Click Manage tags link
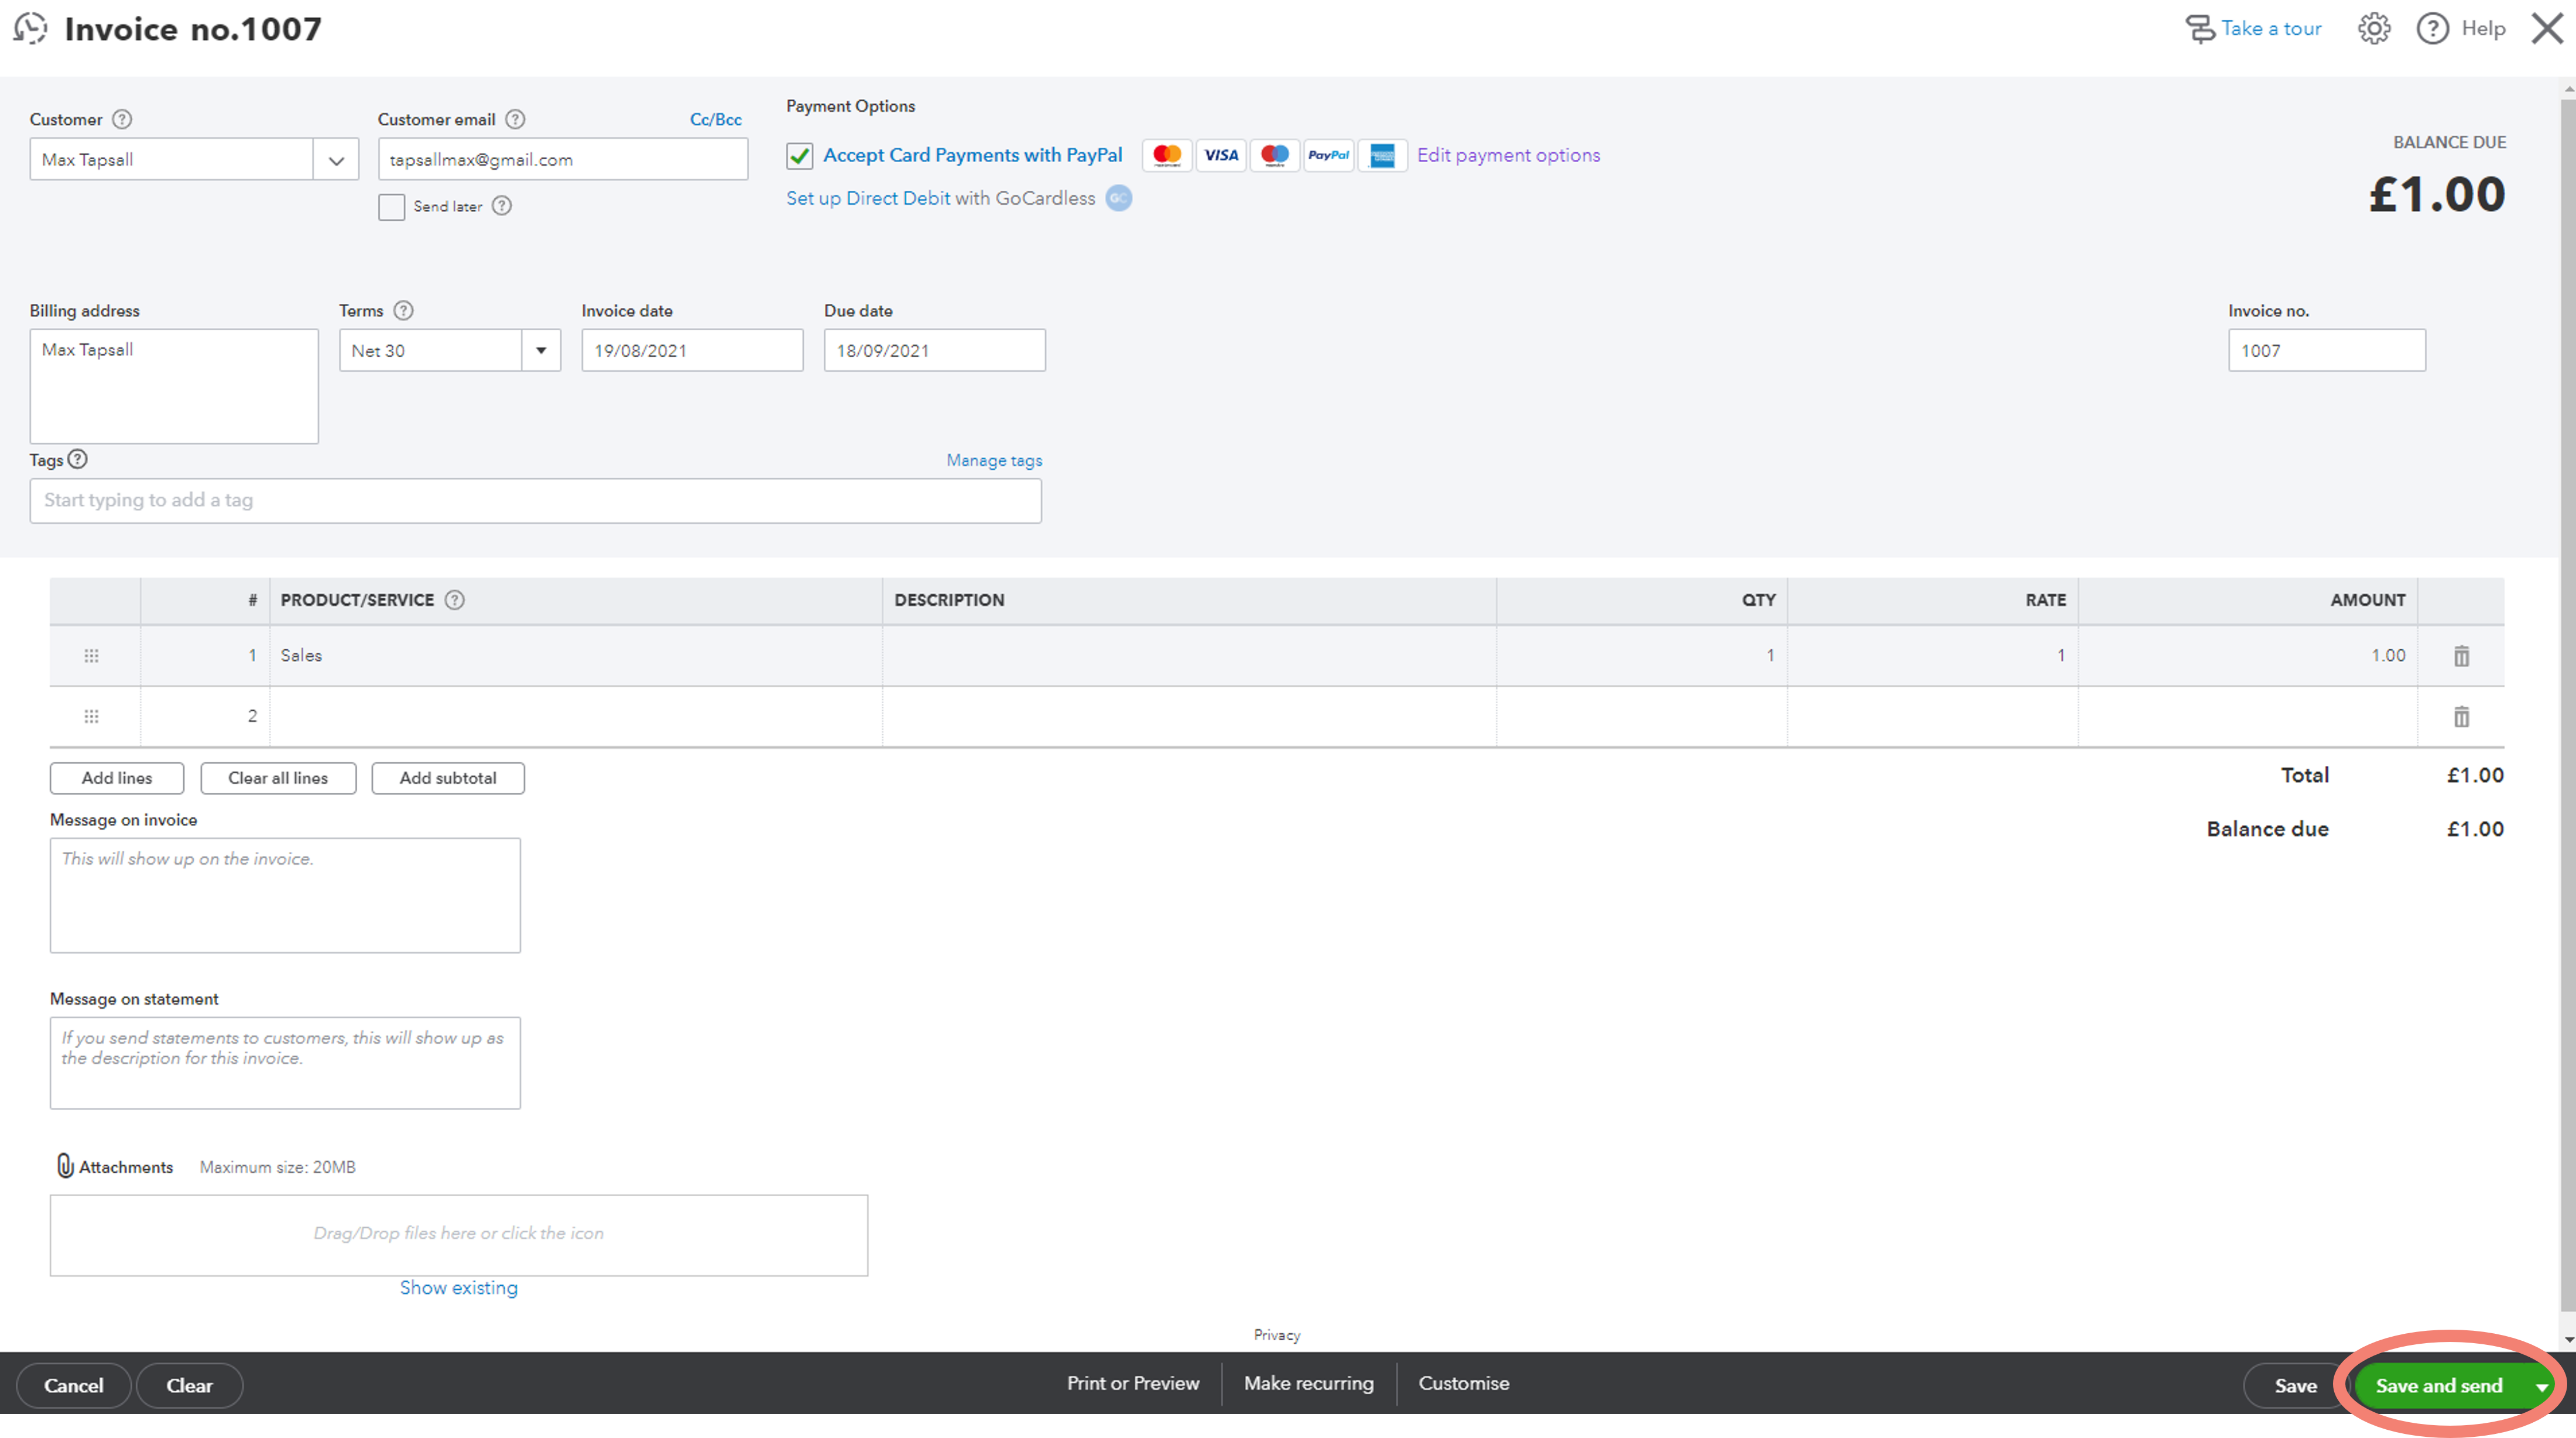Screen dimensions: 2576x1438 [x=994, y=460]
